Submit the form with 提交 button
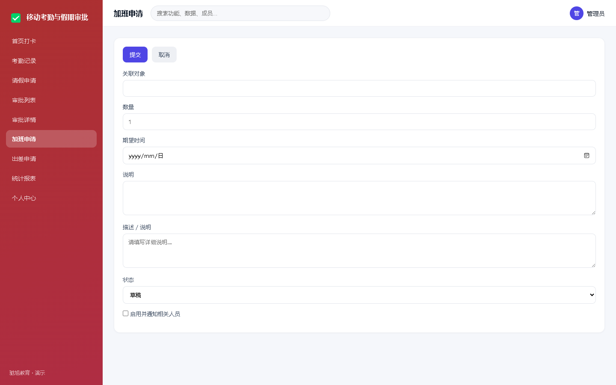Screen dimensions: 616x385 point(135,55)
